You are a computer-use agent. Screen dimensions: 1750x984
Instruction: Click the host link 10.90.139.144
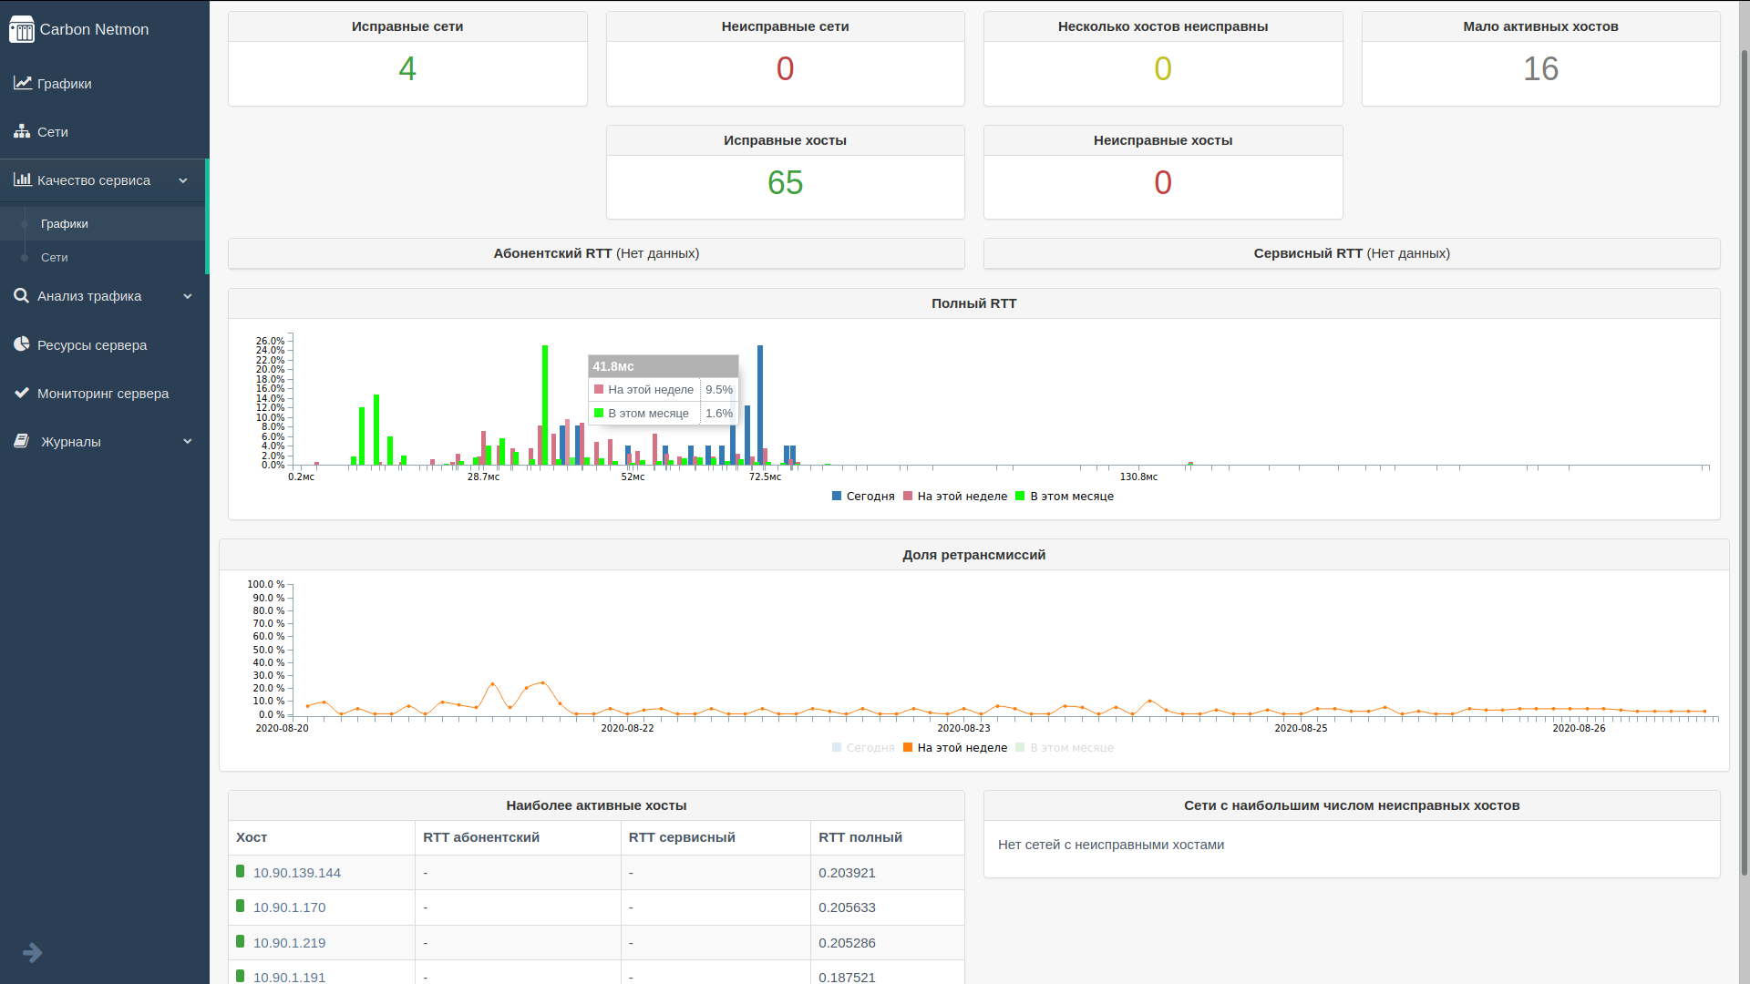pos(295,872)
